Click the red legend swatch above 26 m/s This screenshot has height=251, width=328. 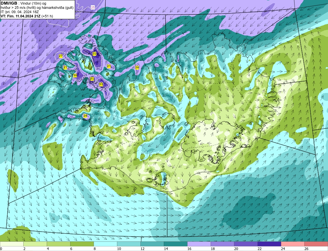click(x=316, y=244)
